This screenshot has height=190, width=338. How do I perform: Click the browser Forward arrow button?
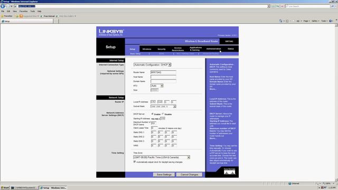[x=7, y=6]
